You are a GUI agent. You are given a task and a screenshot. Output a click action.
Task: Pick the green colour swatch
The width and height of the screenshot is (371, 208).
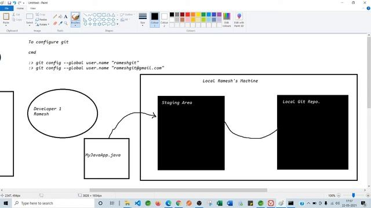[x=203, y=14]
